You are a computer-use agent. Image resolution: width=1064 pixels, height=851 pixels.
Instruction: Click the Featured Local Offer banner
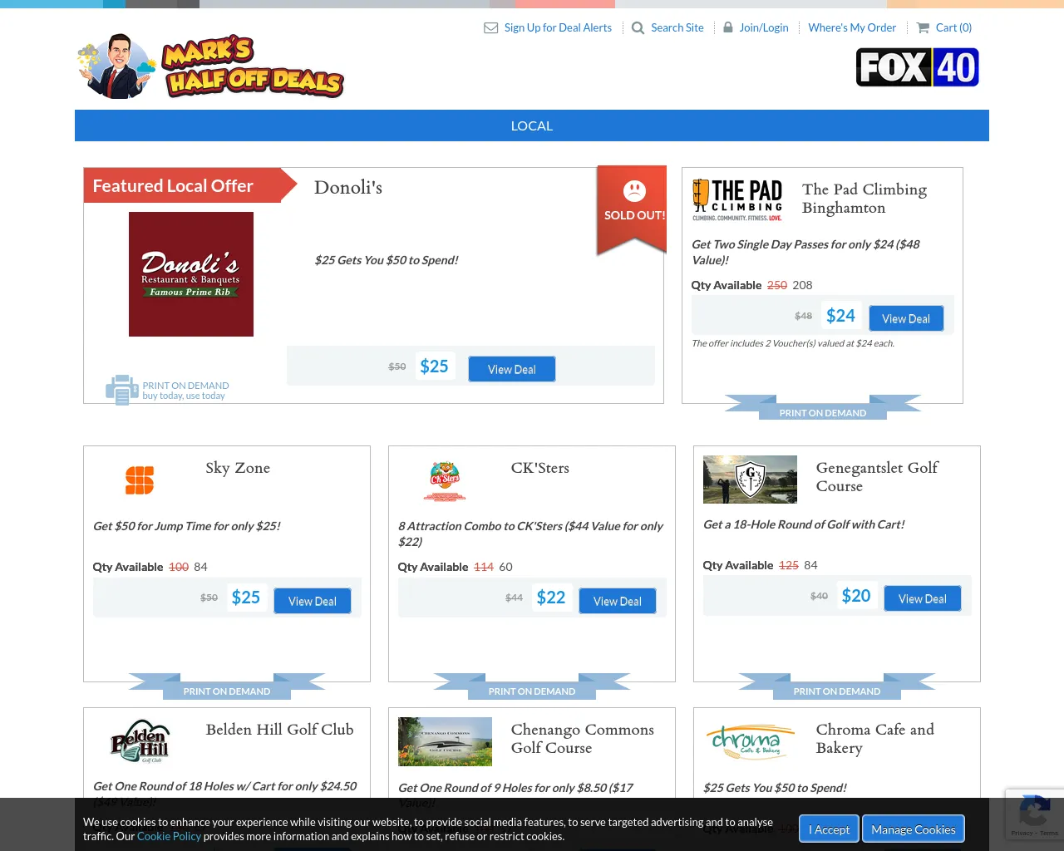(x=190, y=185)
